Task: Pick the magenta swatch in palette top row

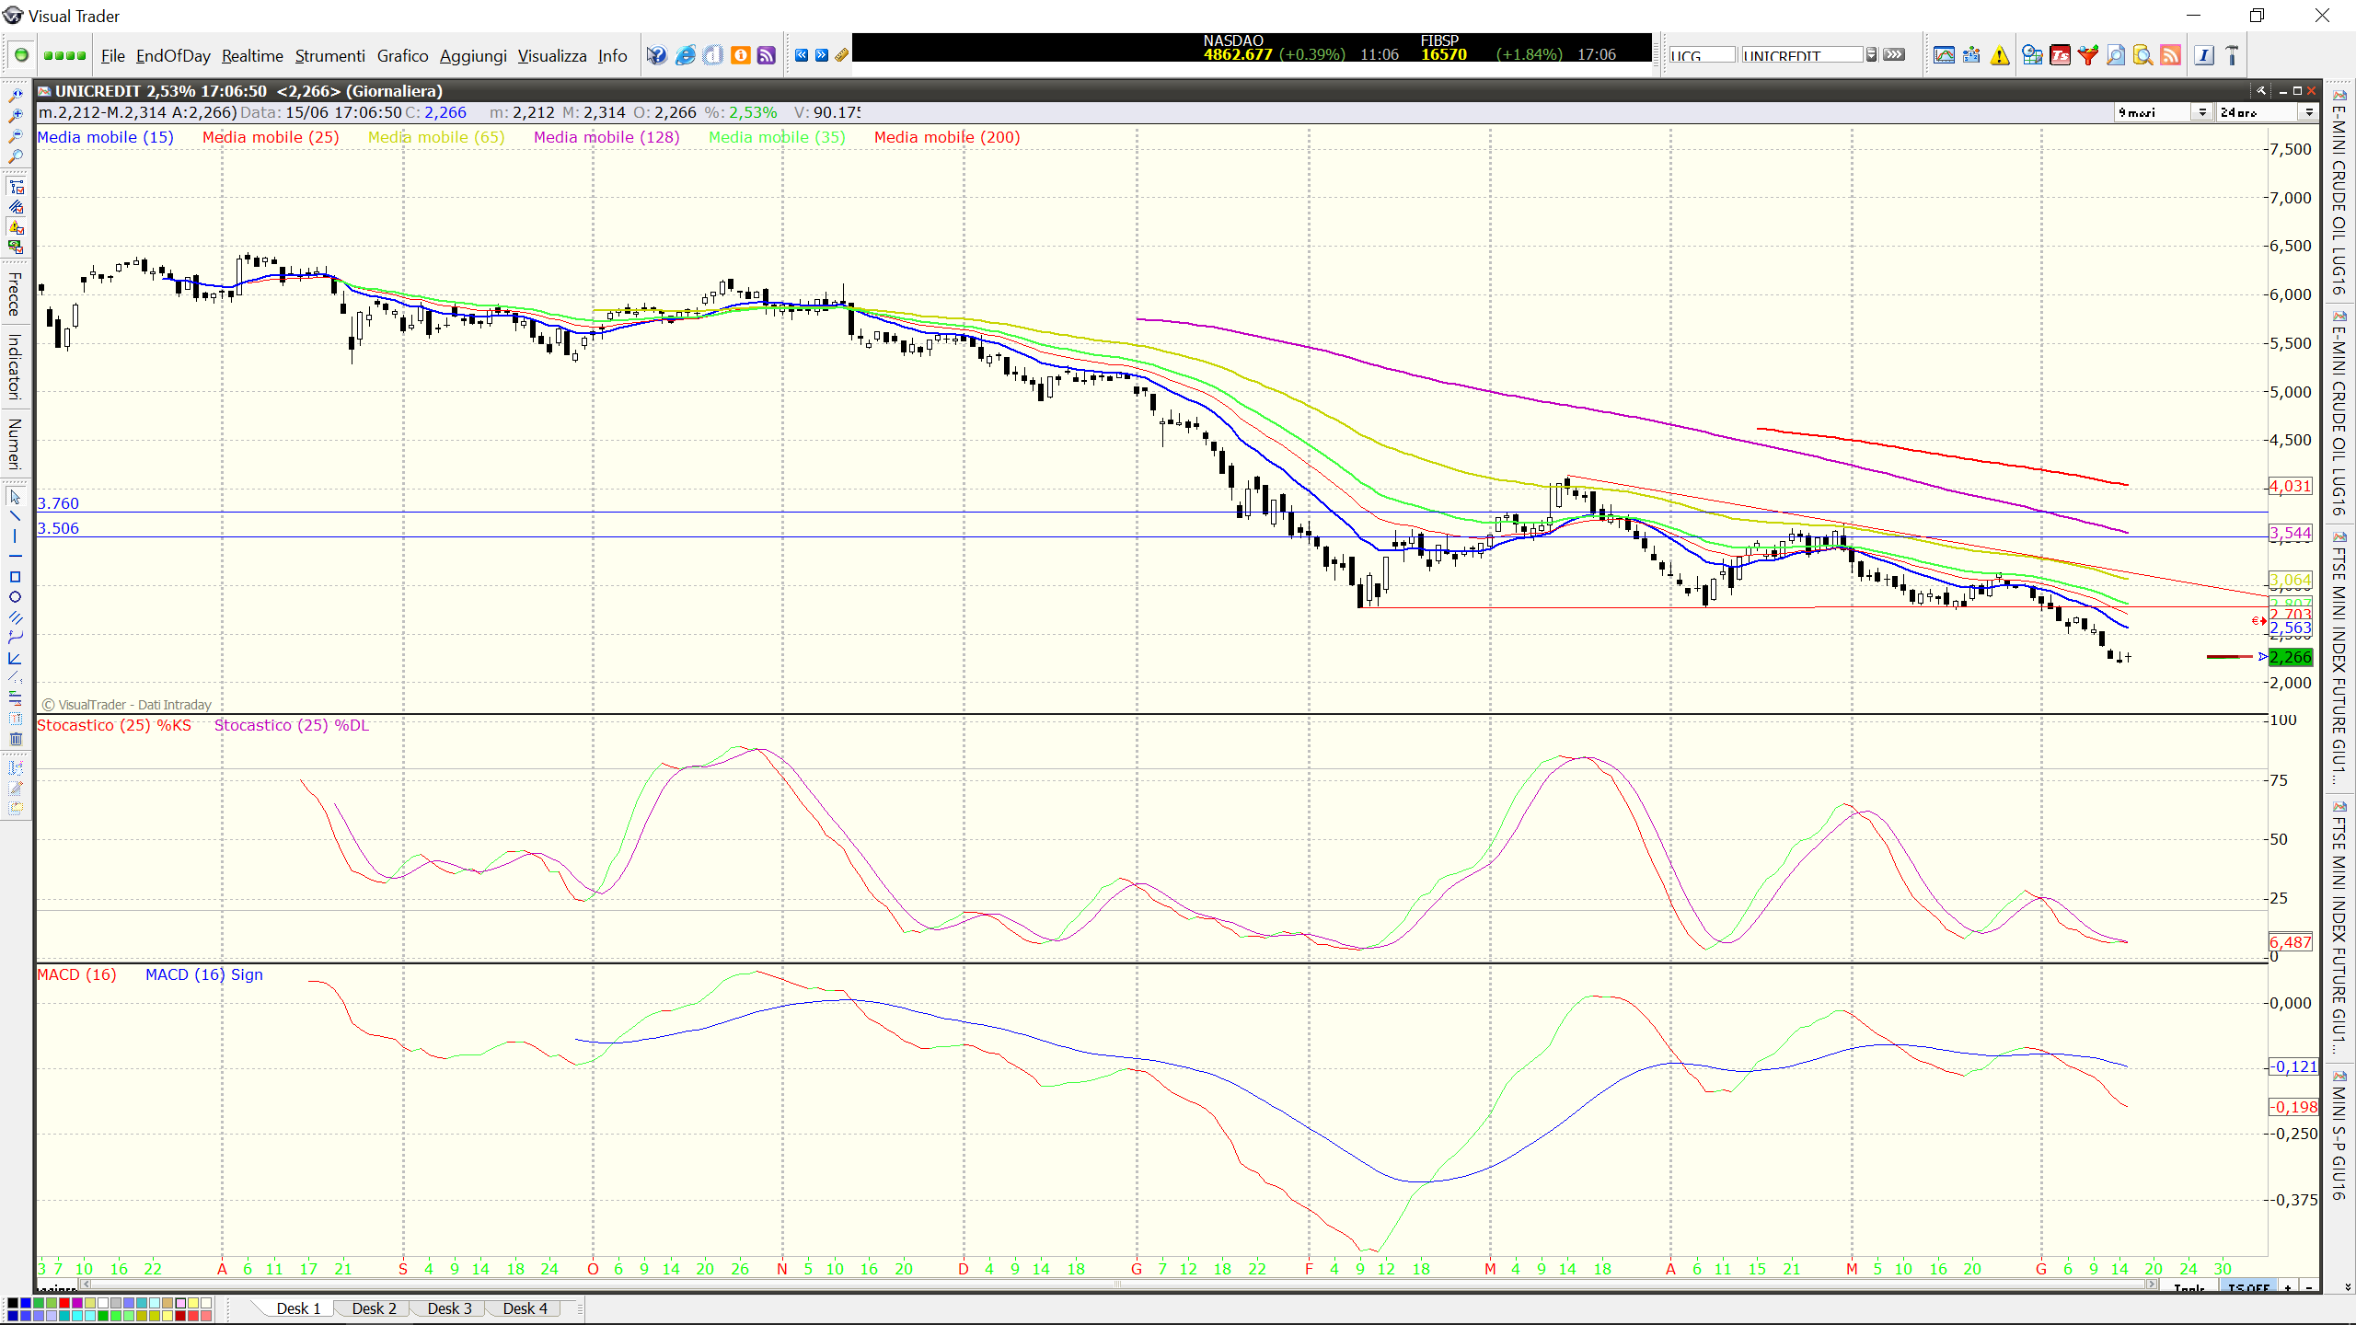Action: [x=77, y=1303]
